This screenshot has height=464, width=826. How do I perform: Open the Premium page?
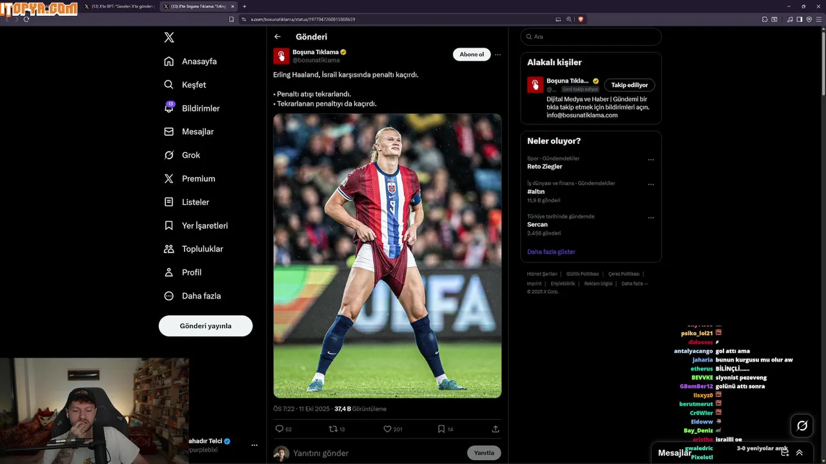(x=190, y=179)
